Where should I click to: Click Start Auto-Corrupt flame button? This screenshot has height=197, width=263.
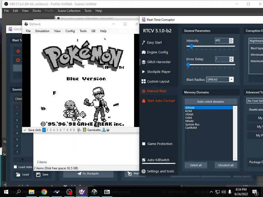(158, 101)
